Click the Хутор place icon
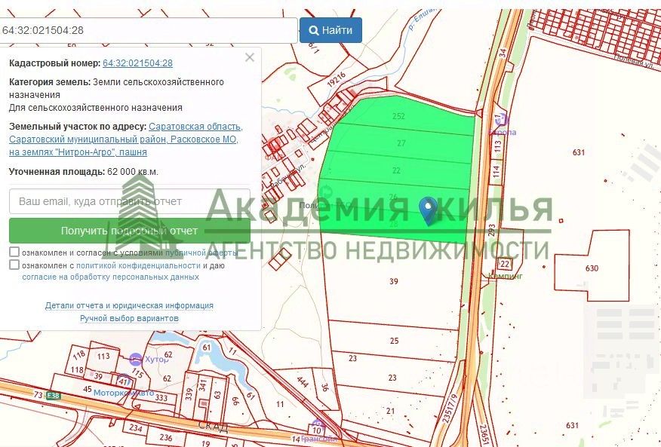The width and height of the screenshot is (661, 447). pyautogui.click(x=136, y=360)
